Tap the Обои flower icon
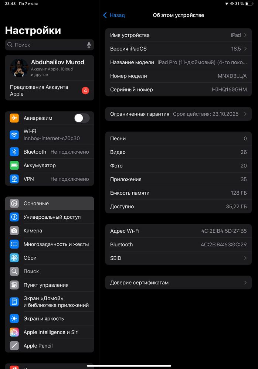The height and width of the screenshot is (369, 258). click(14, 258)
